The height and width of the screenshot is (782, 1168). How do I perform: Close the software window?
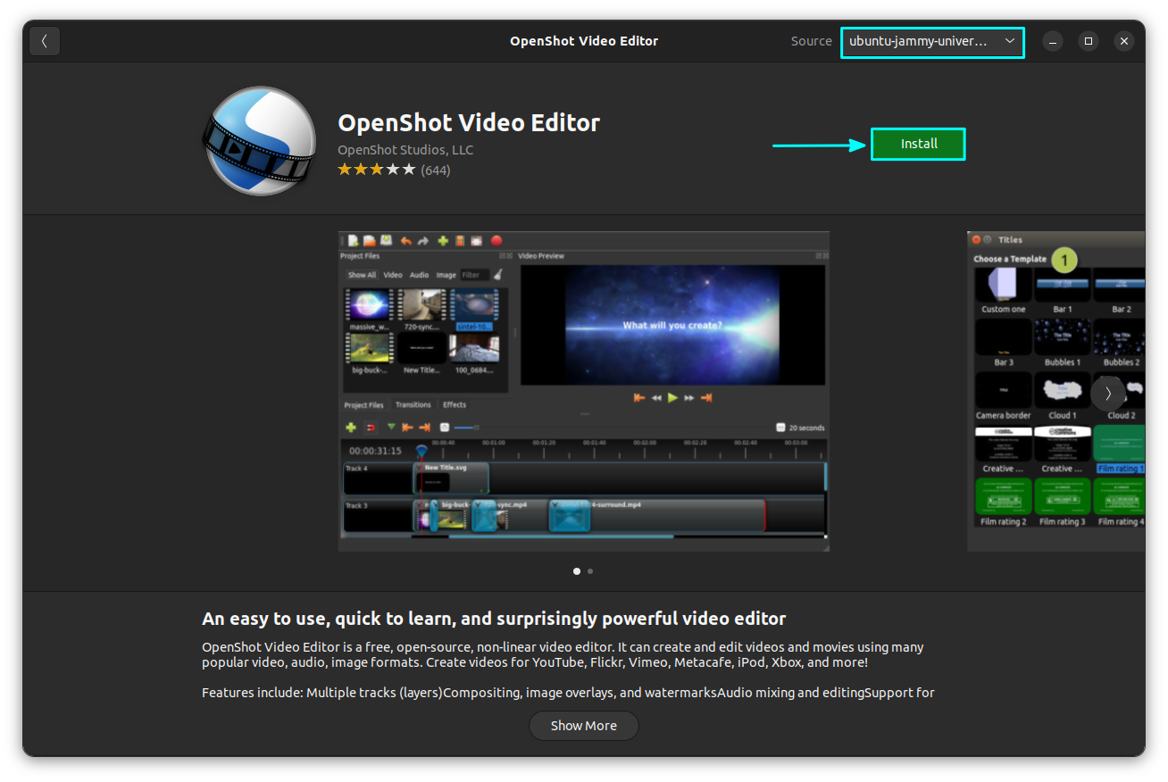click(x=1124, y=41)
